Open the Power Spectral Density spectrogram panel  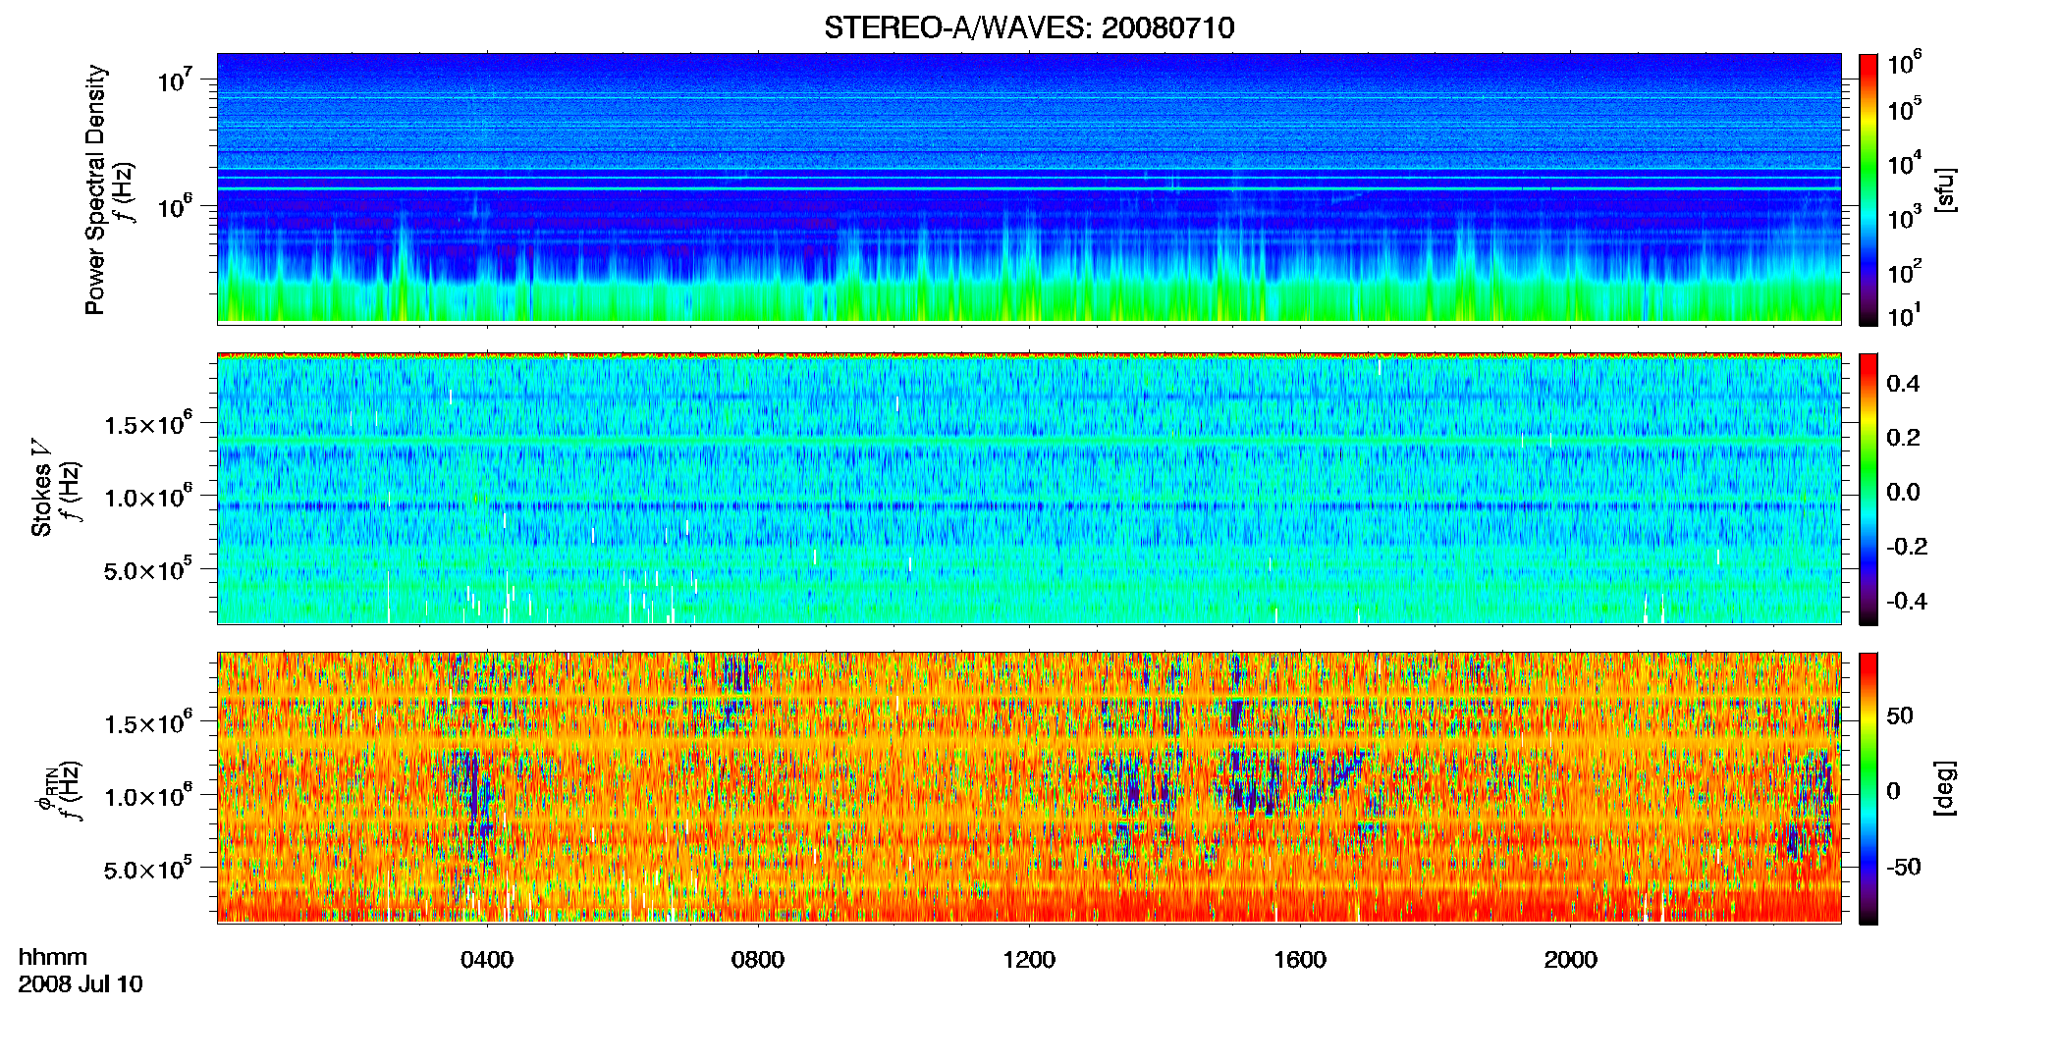[1029, 187]
